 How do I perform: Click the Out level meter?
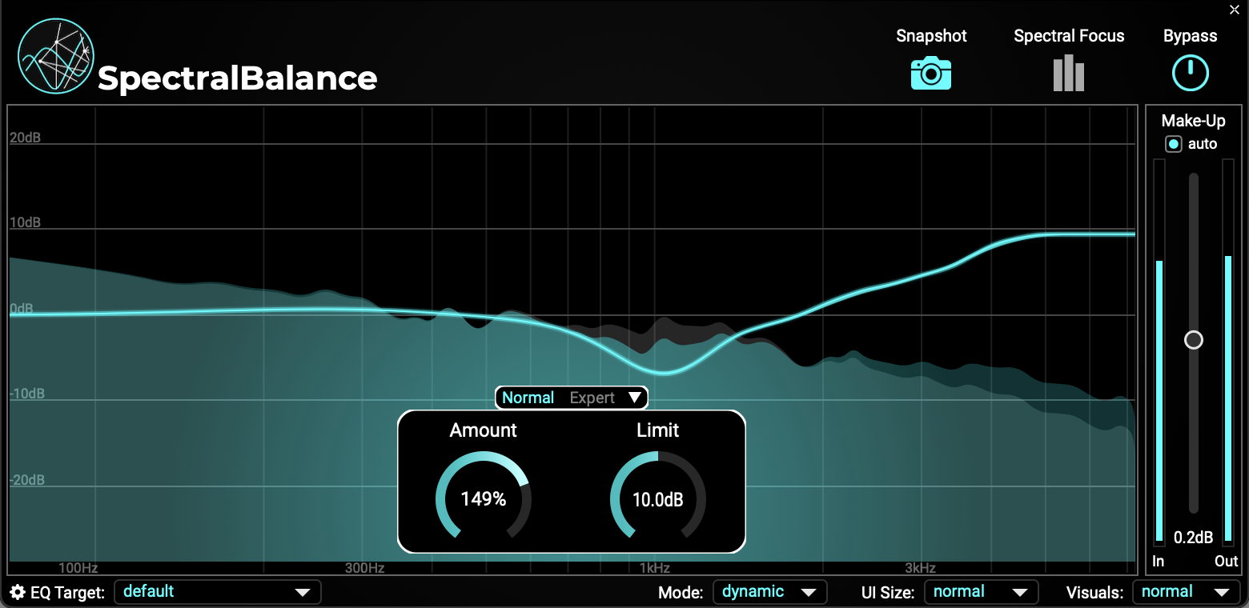1228,352
